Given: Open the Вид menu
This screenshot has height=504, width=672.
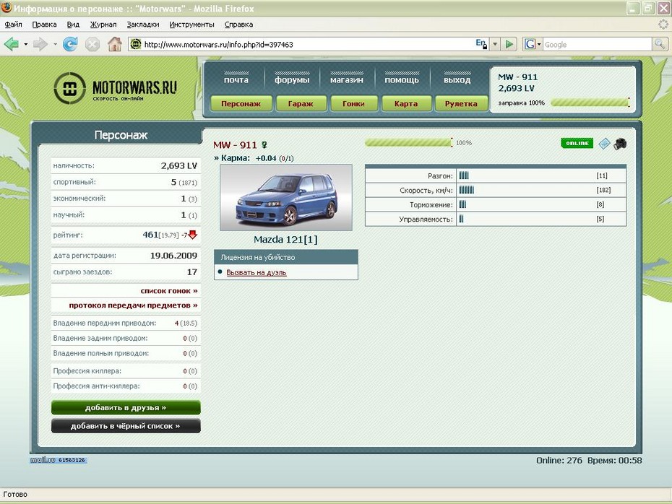Looking at the screenshot, I should [x=73, y=25].
